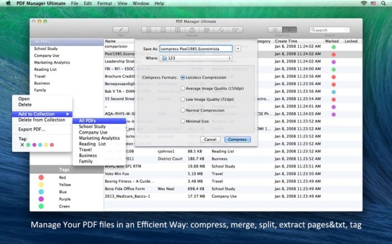Open Spotlight search in the menu bar
Screen dimensions: 392x244
(x=383, y=3)
